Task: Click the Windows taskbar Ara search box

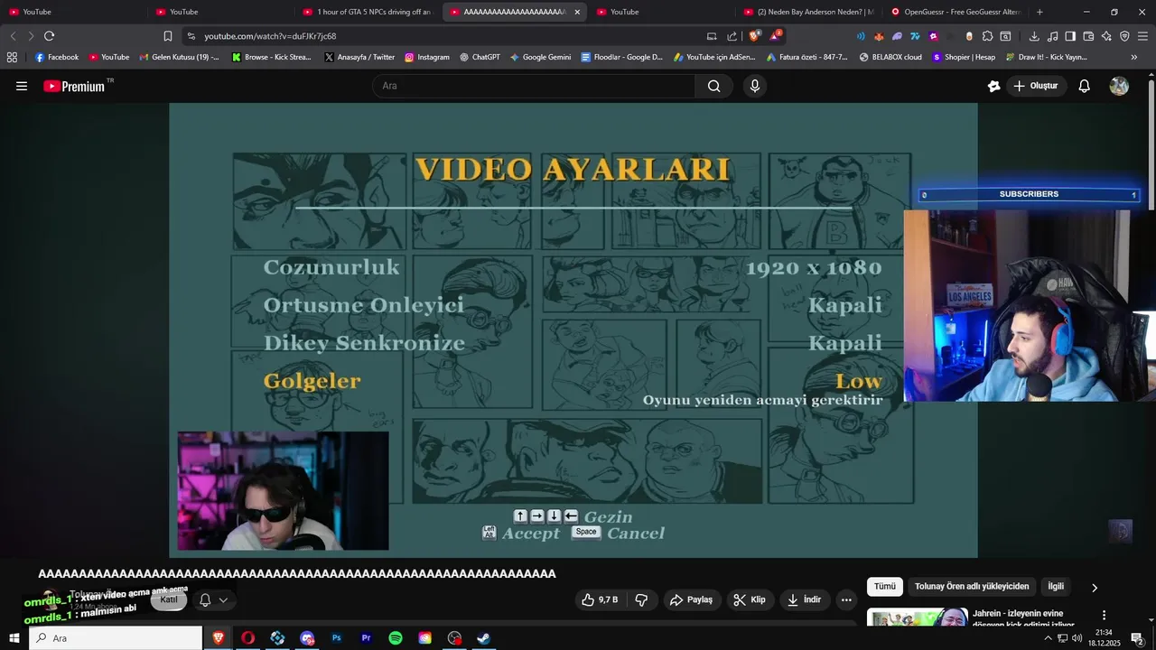Action: point(116,638)
